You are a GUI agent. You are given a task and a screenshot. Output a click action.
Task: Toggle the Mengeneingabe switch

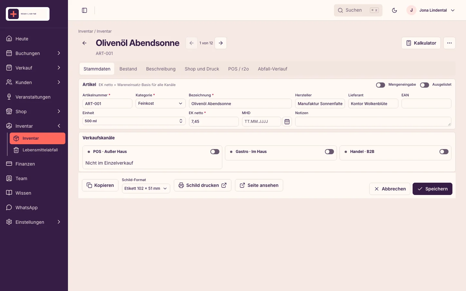[x=381, y=85]
